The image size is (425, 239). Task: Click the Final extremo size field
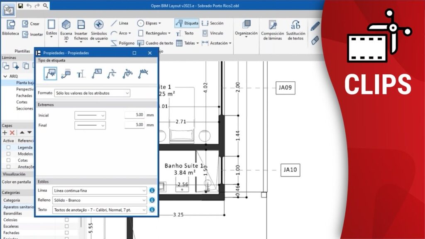(134, 125)
